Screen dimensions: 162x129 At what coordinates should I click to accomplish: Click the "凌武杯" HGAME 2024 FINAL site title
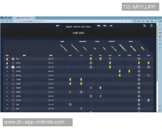pyautogui.click(x=78, y=27)
